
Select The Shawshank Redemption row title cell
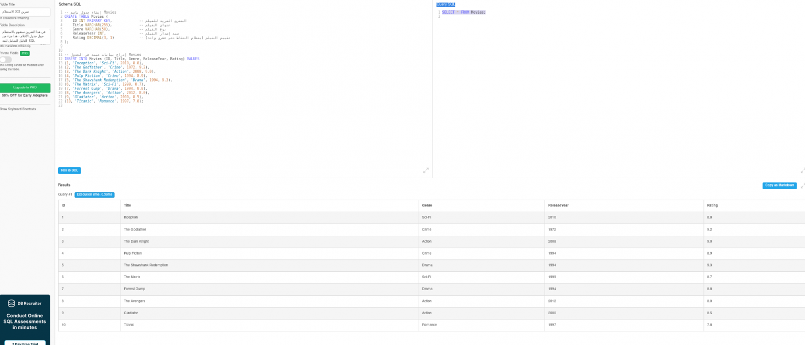pyautogui.click(x=146, y=265)
